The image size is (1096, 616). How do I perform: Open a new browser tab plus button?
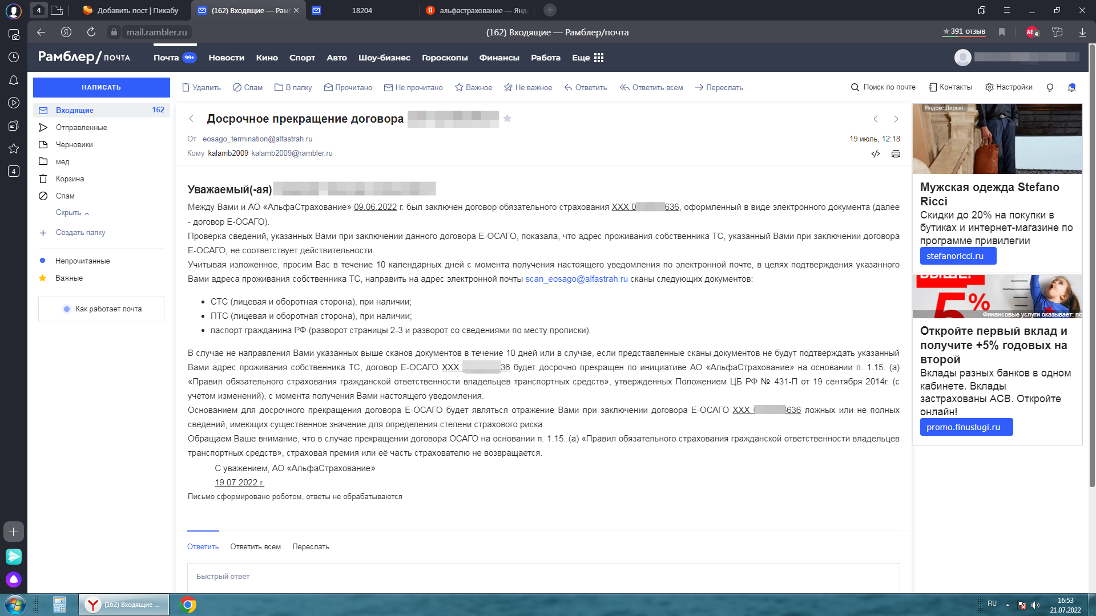point(550,10)
